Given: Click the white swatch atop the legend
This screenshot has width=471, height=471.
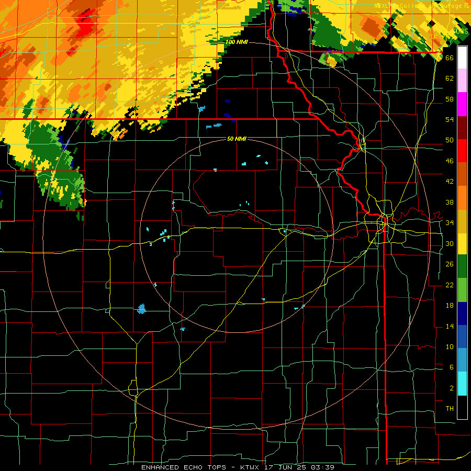Looking at the screenshot, I should (462, 58).
